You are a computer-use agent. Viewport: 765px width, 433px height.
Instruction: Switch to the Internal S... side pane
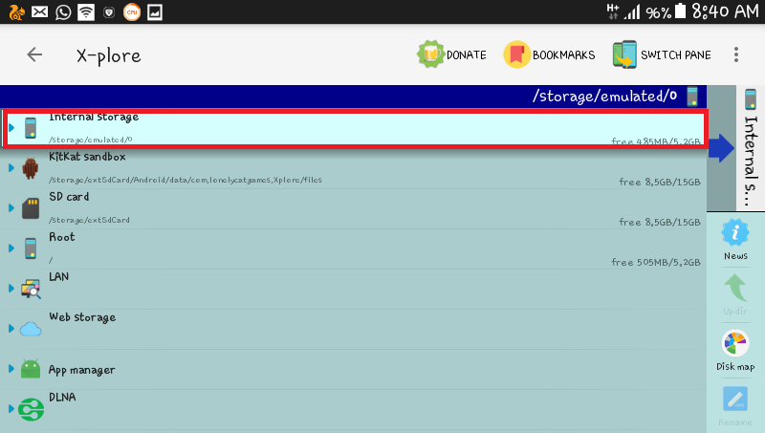pos(751,147)
